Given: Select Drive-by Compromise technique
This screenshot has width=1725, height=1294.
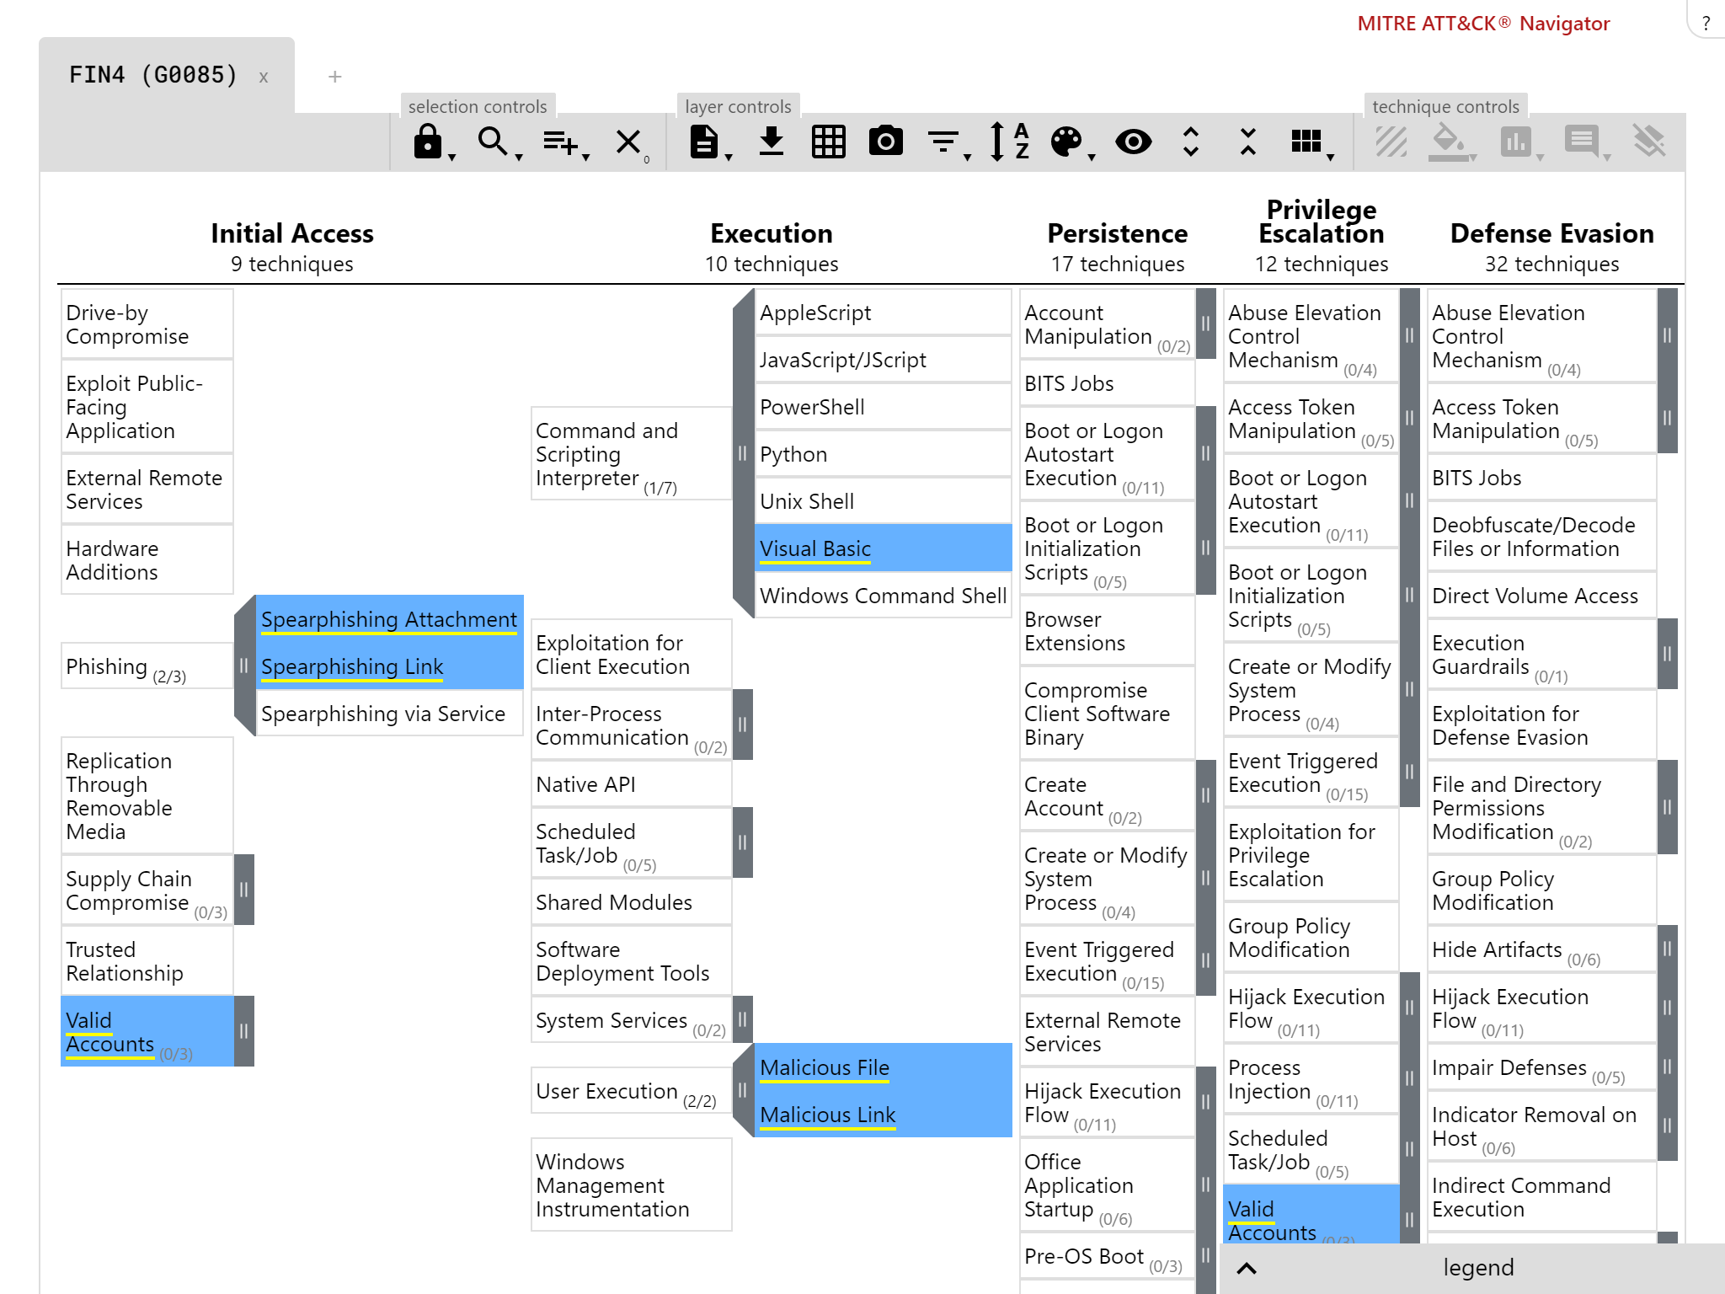Looking at the screenshot, I should pos(147,324).
